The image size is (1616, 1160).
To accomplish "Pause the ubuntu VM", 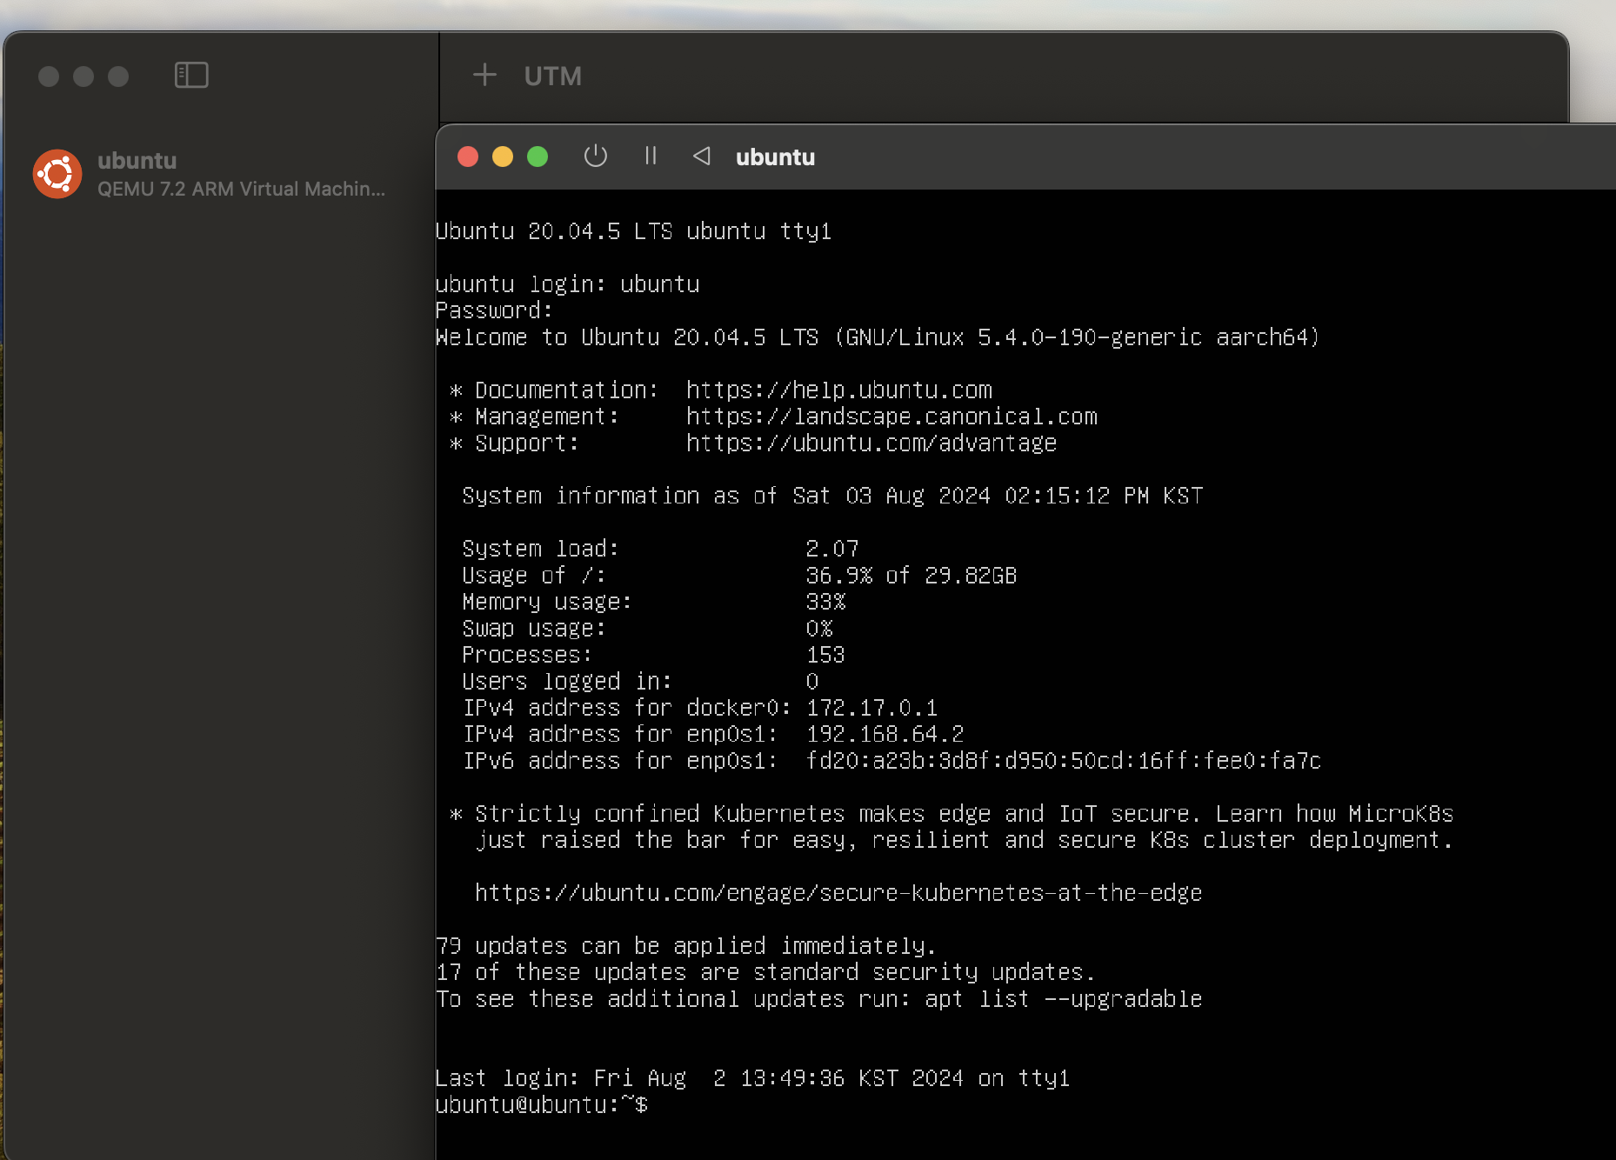I will [651, 157].
